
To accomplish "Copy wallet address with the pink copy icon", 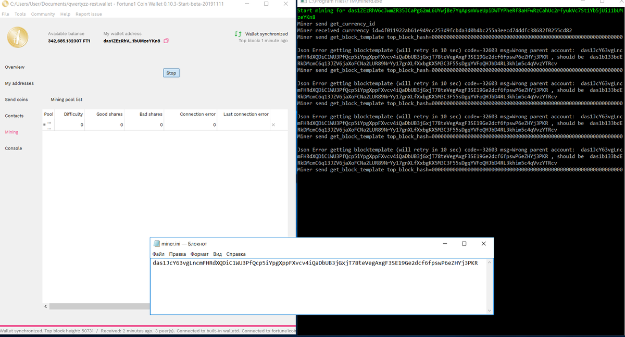I will click(x=166, y=41).
